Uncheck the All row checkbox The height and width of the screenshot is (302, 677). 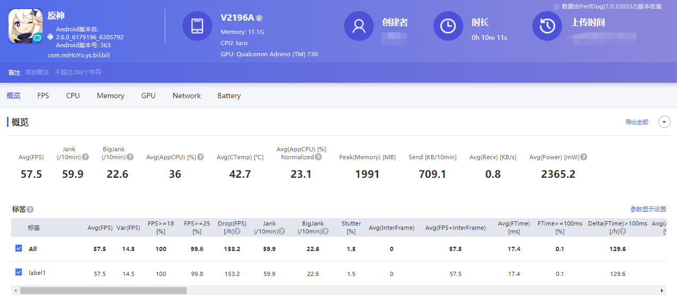[x=19, y=248]
